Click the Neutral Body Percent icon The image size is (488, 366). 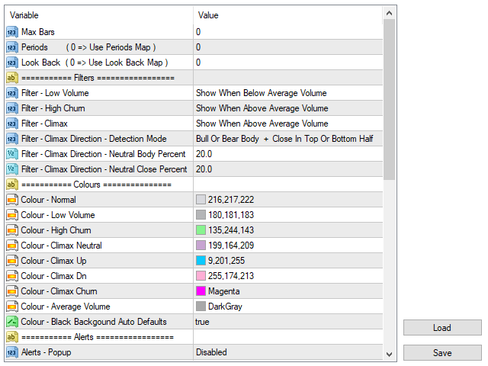tap(12, 154)
